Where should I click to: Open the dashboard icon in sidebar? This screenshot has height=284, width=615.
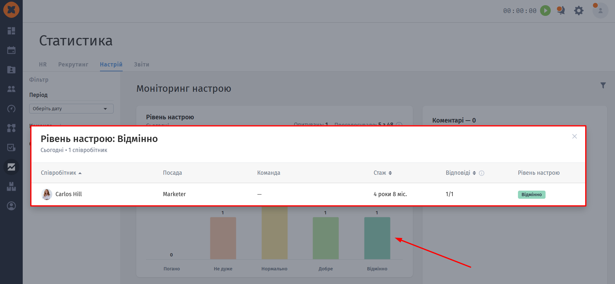11,31
